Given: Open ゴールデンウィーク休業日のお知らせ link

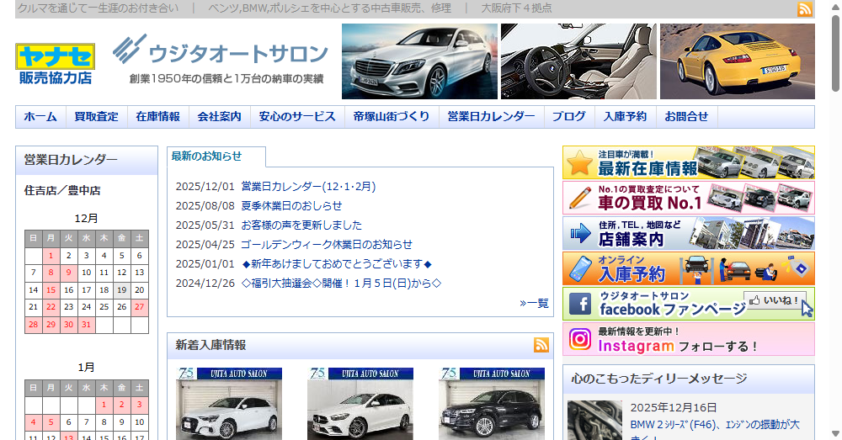Looking at the screenshot, I should pos(326,244).
